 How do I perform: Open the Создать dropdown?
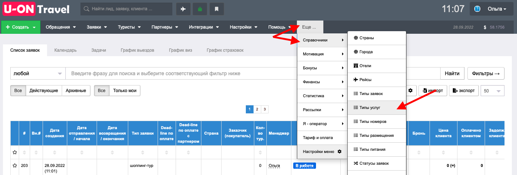tap(21, 27)
